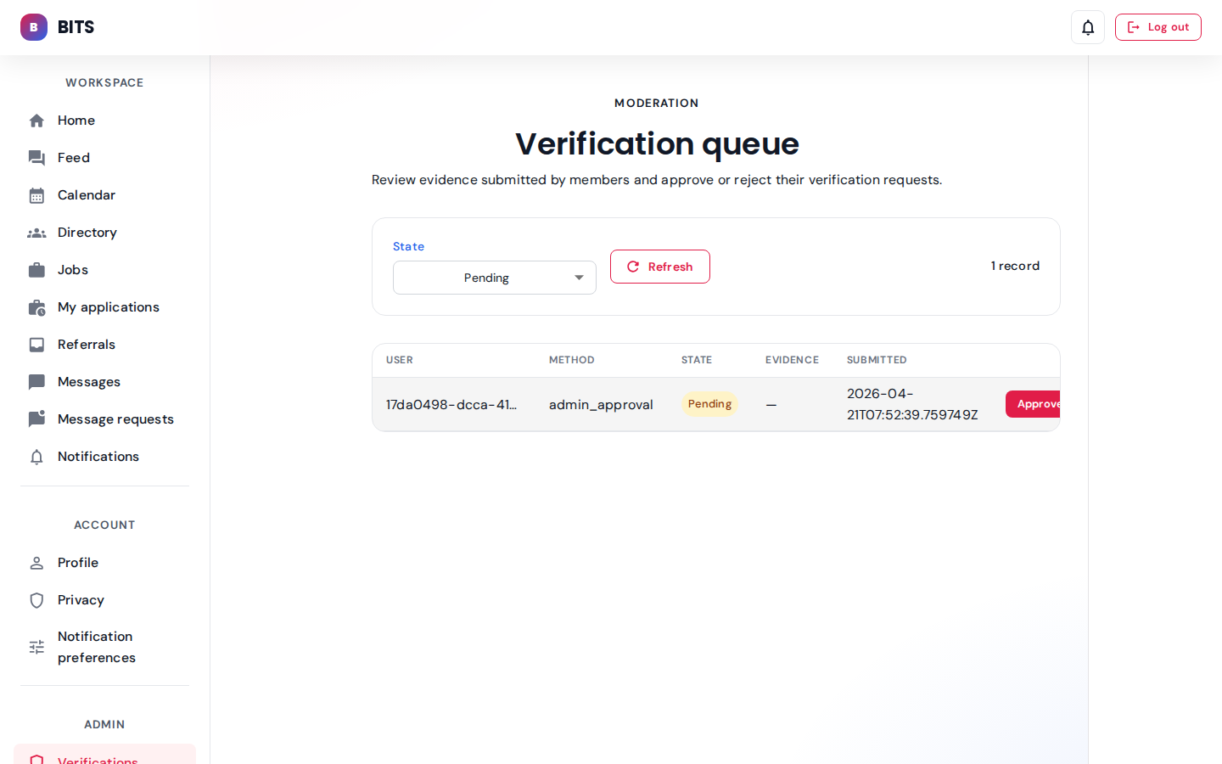
Task: Open Message requests in sidebar
Action: click(115, 419)
